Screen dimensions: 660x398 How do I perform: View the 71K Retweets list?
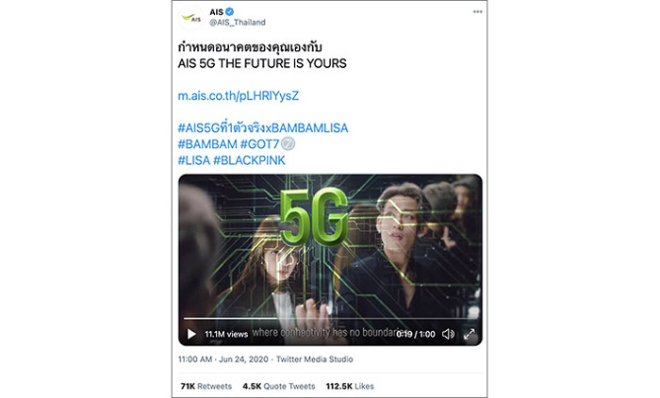click(x=206, y=386)
